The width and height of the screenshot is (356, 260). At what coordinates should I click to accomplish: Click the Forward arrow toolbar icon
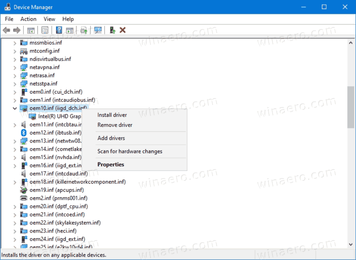click(x=17, y=30)
